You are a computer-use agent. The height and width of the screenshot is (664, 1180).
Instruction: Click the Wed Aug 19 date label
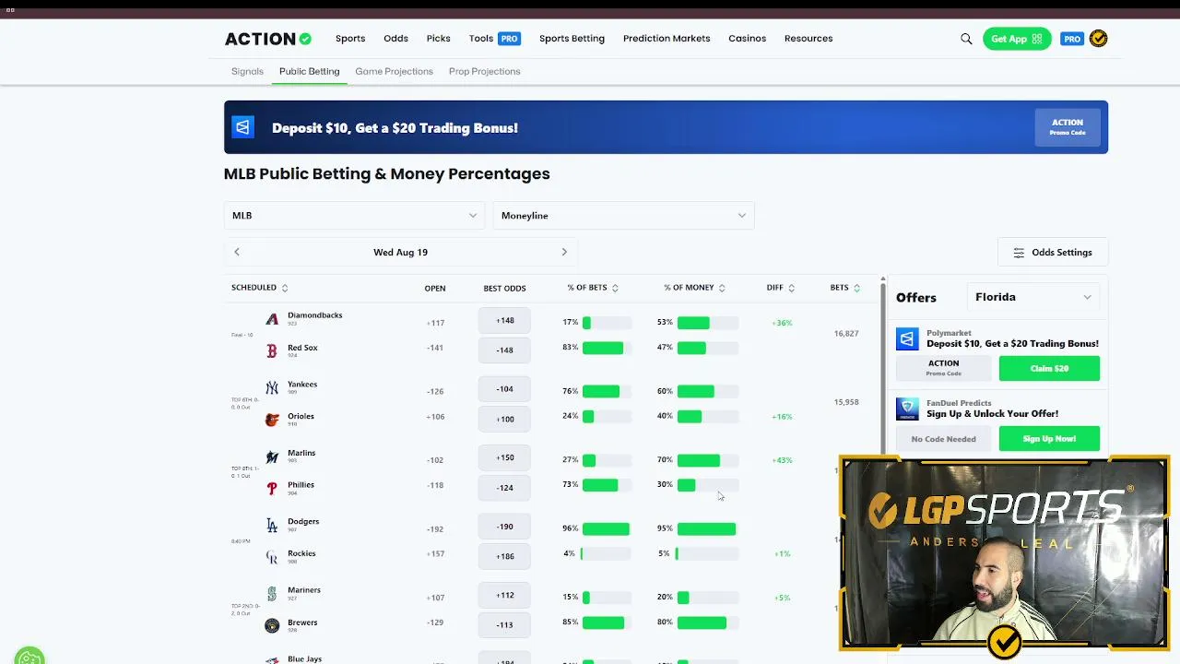coord(400,252)
